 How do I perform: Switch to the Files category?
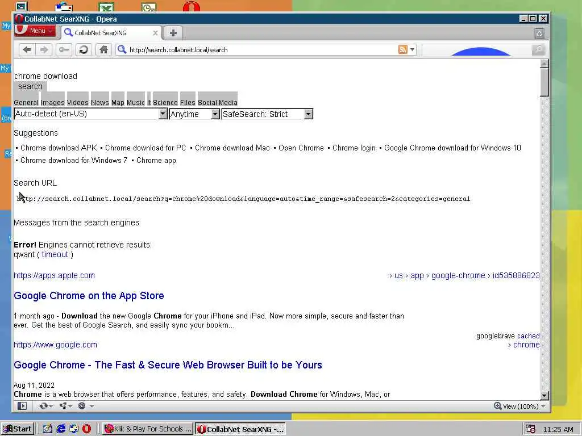click(x=188, y=102)
